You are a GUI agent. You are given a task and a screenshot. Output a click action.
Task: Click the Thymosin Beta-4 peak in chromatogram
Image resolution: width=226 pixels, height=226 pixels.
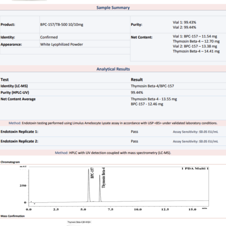click(x=100, y=188)
